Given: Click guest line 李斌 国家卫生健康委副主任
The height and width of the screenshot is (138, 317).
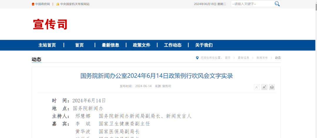Looking at the screenshot, I should pyautogui.click(x=113, y=124).
